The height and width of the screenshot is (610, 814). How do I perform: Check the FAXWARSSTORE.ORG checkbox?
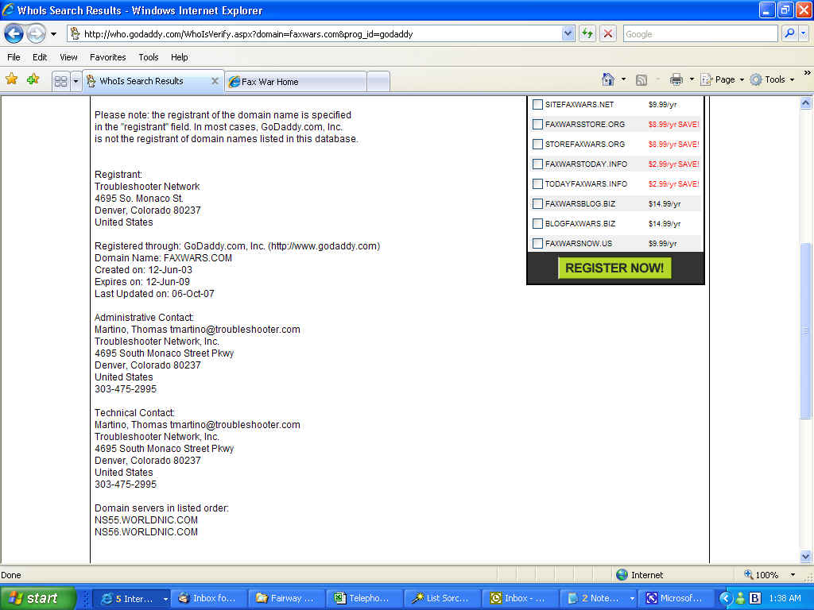(538, 125)
